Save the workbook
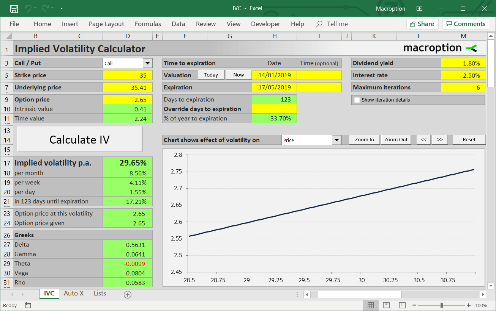 (14, 8)
